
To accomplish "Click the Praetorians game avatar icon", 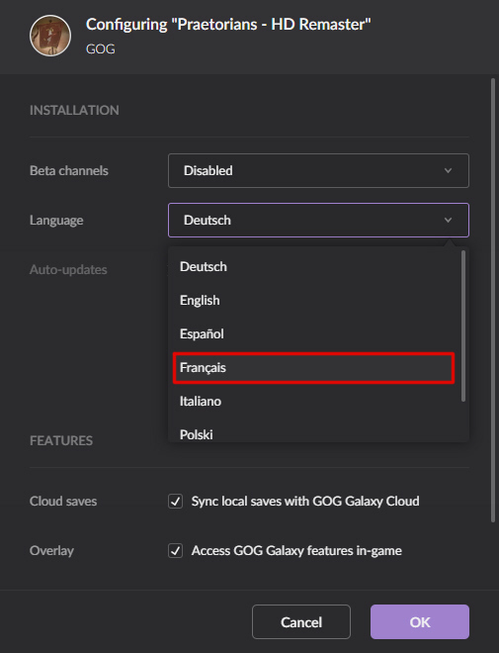I will (x=50, y=36).
